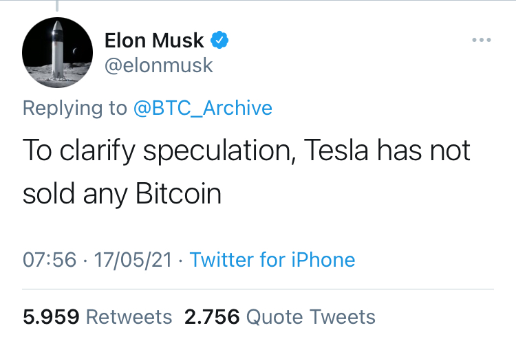Open the three-dot more options menu
The width and height of the screenshot is (516, 341).
click(x=482, y=40)
